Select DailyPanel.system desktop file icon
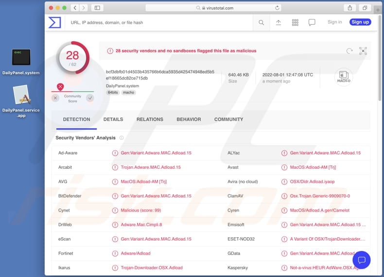The image size is (384, 277). pyautogui.click(x=21, y=57)
